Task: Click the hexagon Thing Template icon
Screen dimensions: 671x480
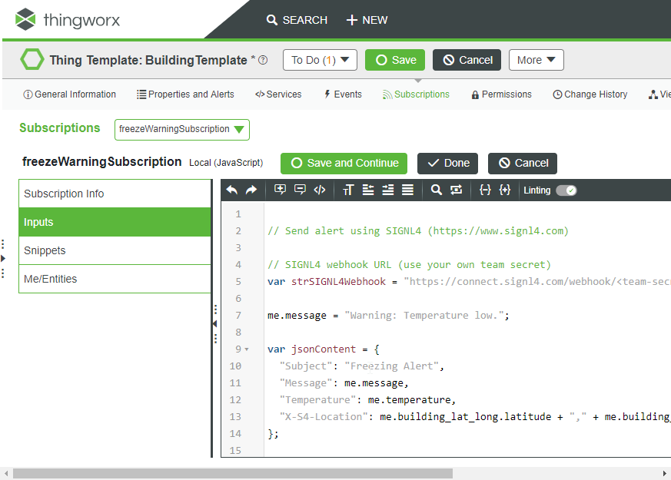Action: click(32, 59)
